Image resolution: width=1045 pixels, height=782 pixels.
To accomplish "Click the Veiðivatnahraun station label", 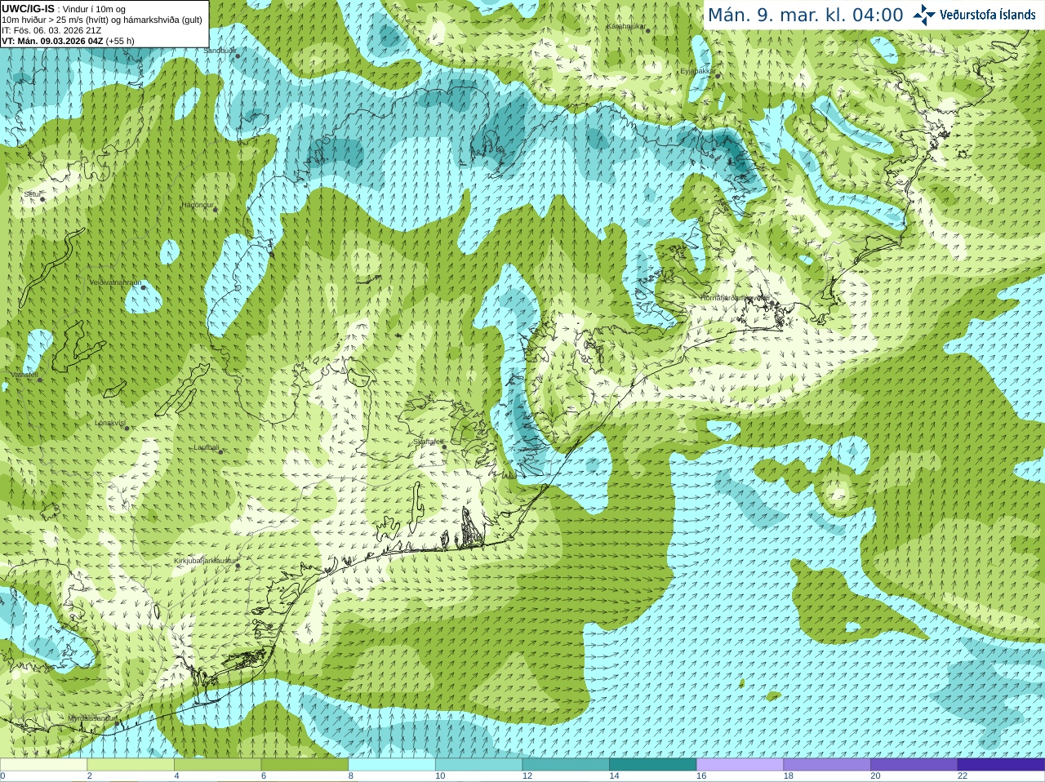I will point(115,282).
